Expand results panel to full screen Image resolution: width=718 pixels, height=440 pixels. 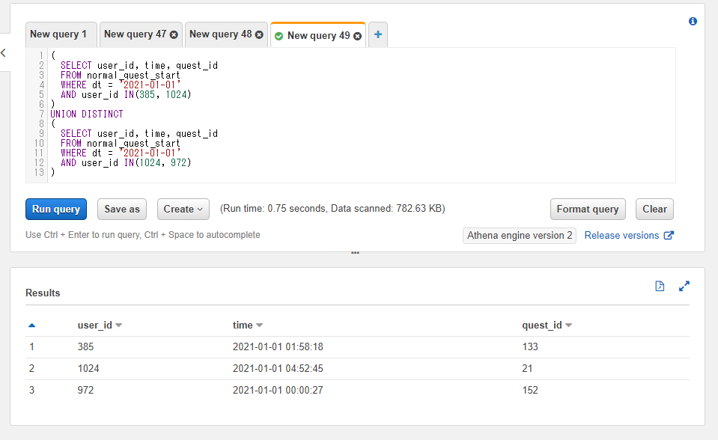click(684, 286)
